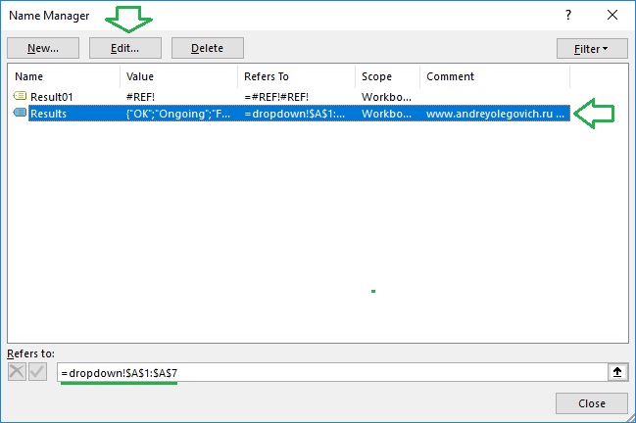Click the {"OK";"Ongoing" value cell
This screenshot has height=423, width=636.
click(x=178, y=114)
